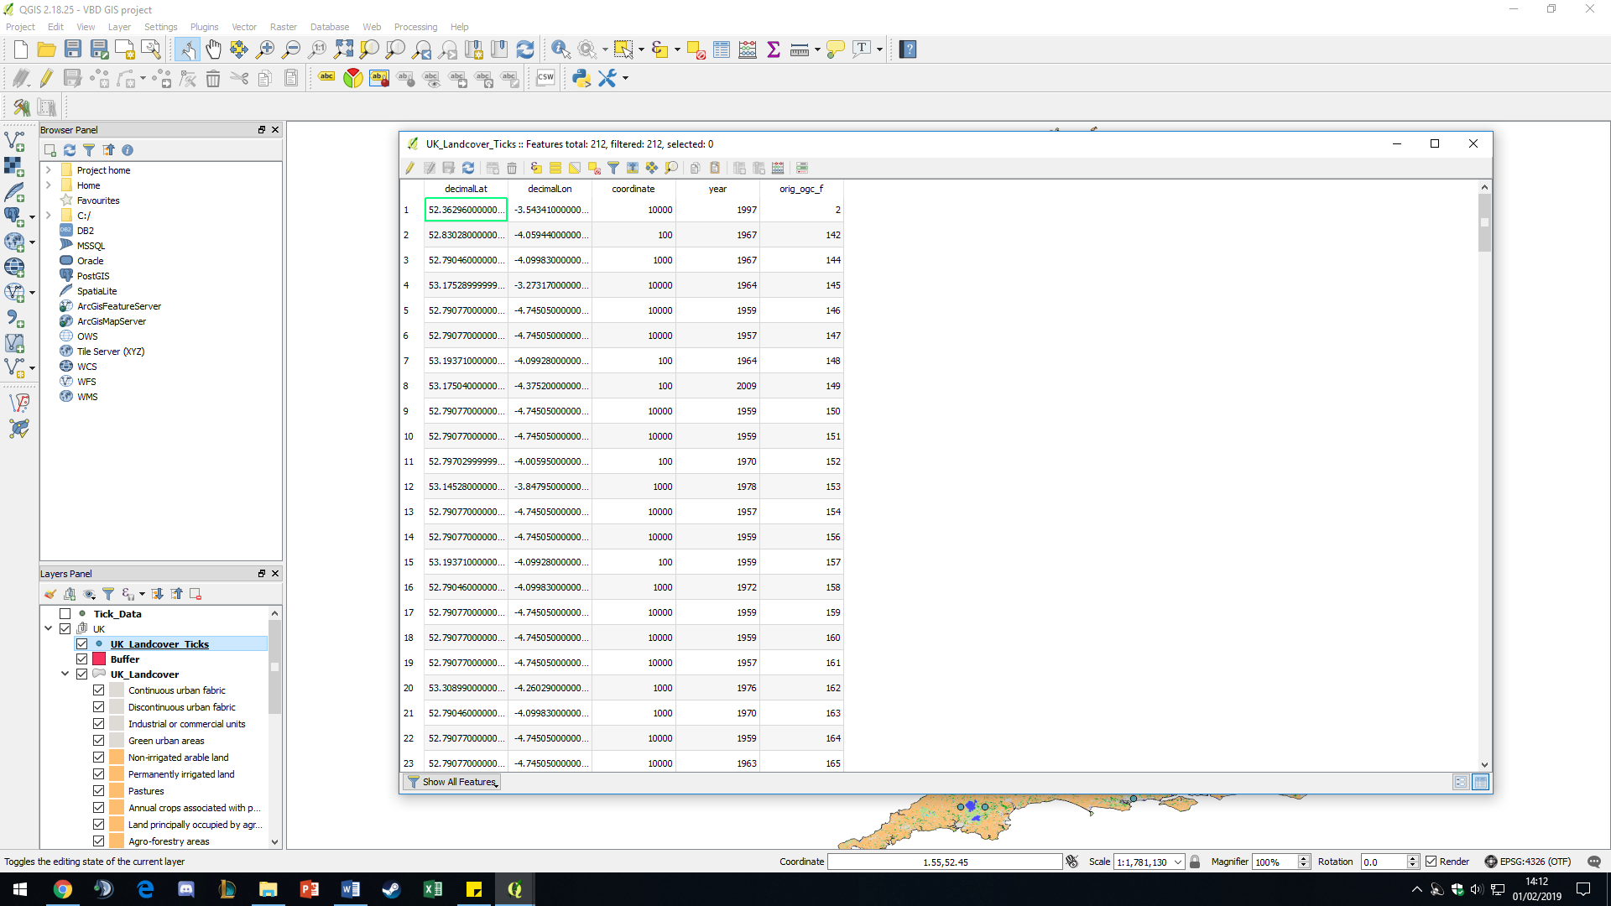
Task: Select the Pan Map hand tool
Action: click(213, 49)
